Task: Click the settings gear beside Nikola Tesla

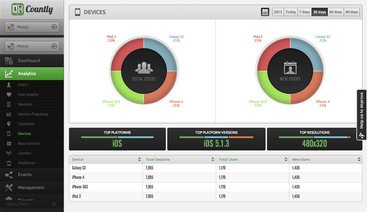Action: pyautogui.click(x=54, y=204)
